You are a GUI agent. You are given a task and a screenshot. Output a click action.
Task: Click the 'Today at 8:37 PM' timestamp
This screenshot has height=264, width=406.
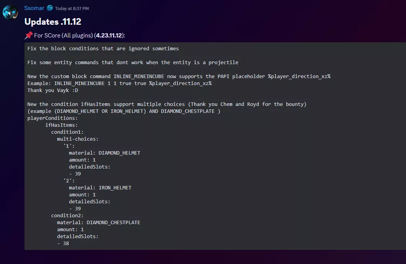click(x=72, y=9)
